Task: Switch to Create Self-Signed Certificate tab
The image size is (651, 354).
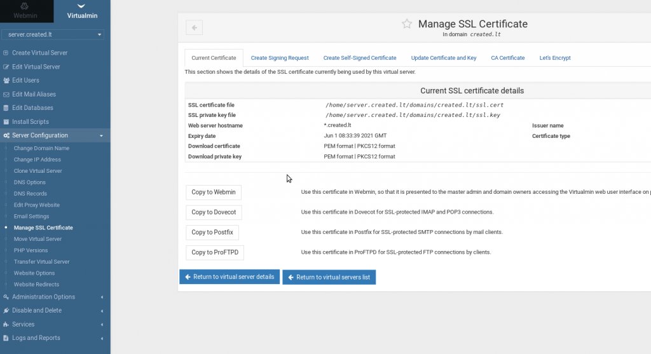Action: pyautogui.click(x=360, y=58)
